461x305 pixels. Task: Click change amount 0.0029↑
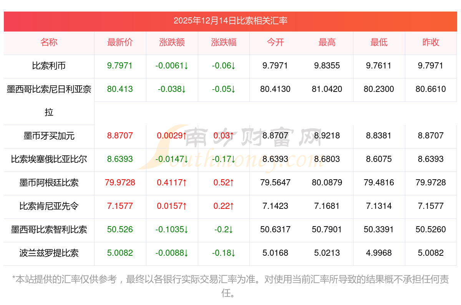(172, 136)
